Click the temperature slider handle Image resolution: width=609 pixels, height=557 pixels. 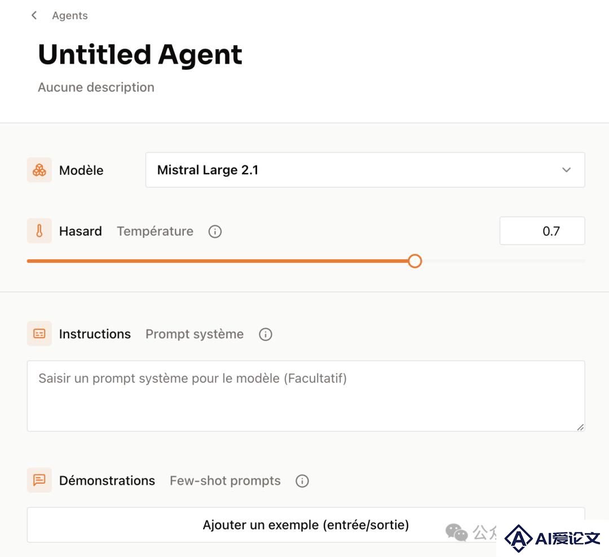[x=415, y=261]
